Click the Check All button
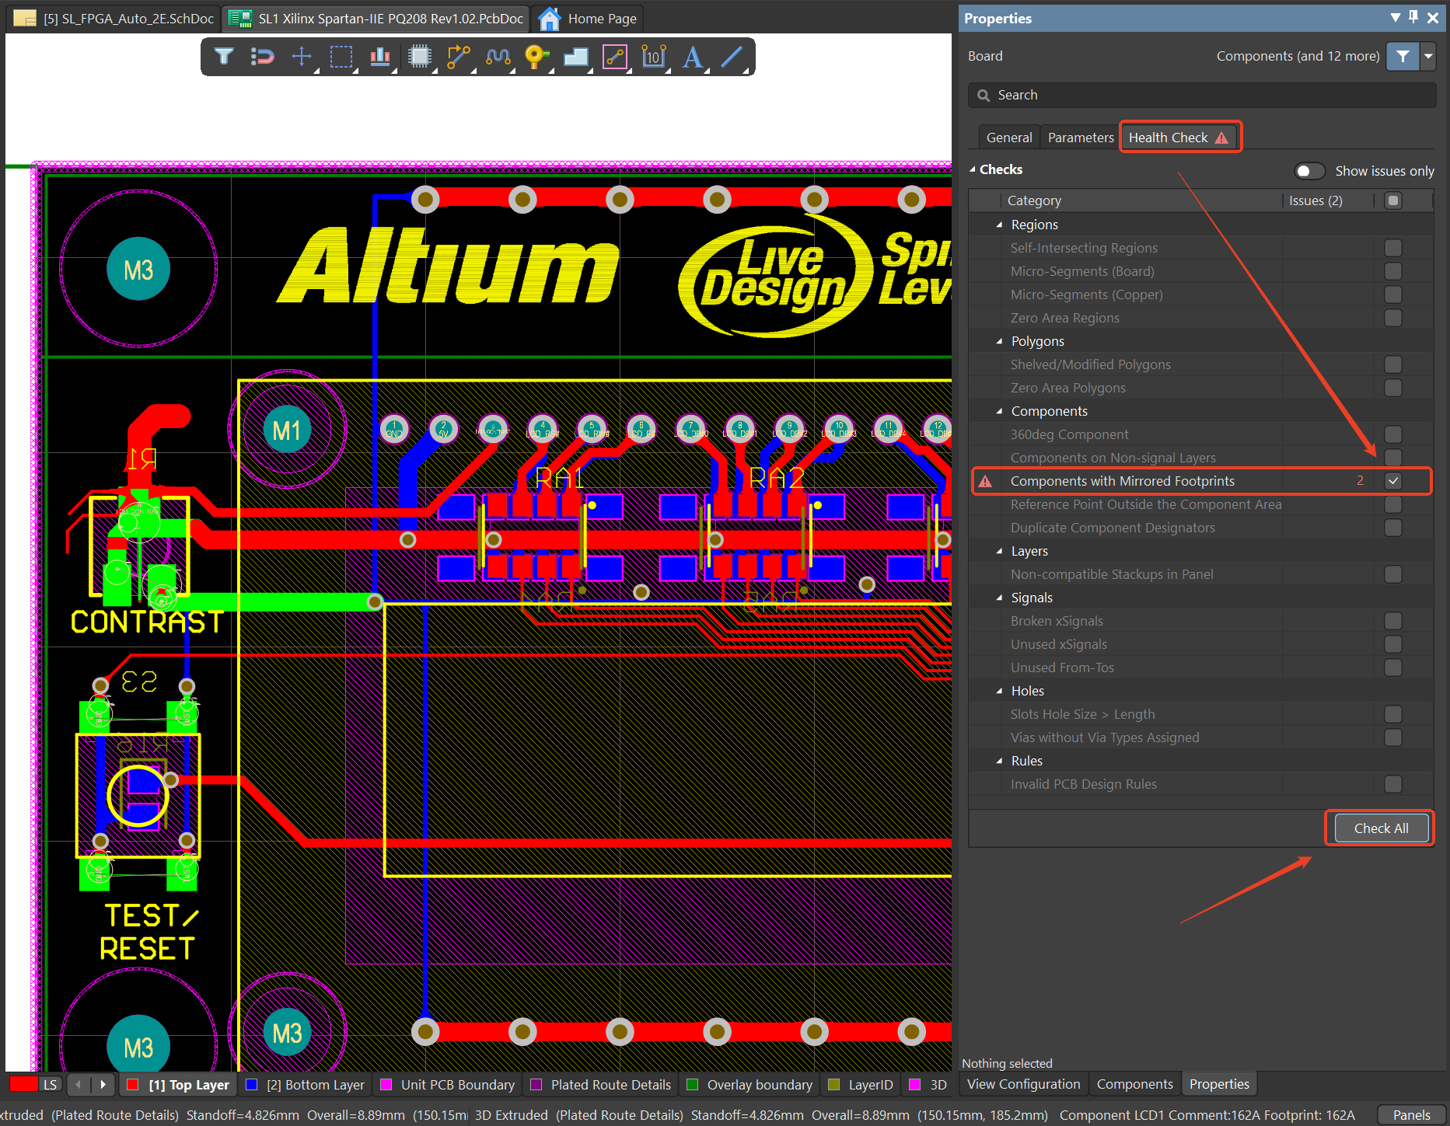Screen dimensions: 1450x1126 (x=1381, y=828)
